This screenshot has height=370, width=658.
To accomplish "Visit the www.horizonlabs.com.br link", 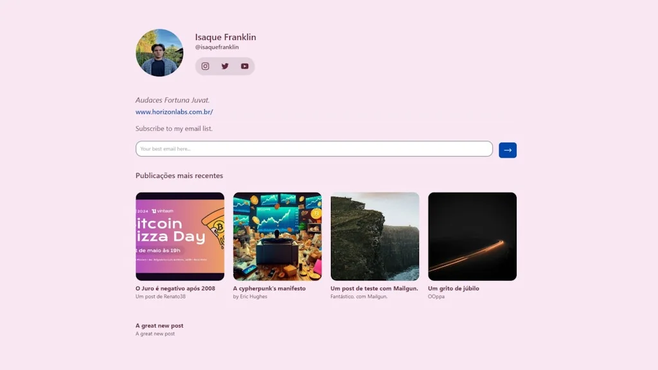I will coord(174,112).
